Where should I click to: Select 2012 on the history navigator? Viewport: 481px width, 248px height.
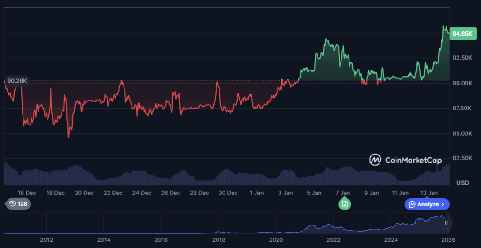coord(46,240)
